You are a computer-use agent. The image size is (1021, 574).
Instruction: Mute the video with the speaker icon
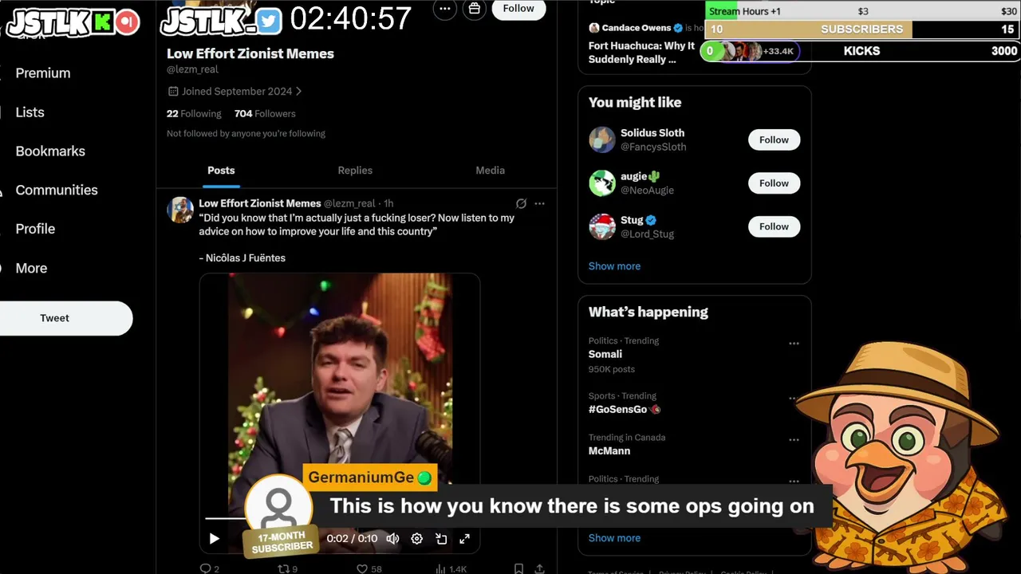pos(392,539)
